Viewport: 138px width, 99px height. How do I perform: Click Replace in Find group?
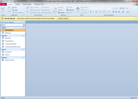click(x=84, y=7)
